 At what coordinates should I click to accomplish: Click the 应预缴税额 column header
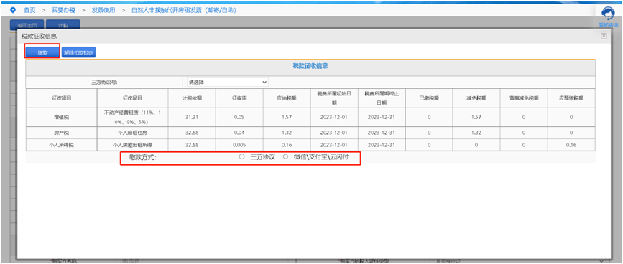tap(571, 98)
